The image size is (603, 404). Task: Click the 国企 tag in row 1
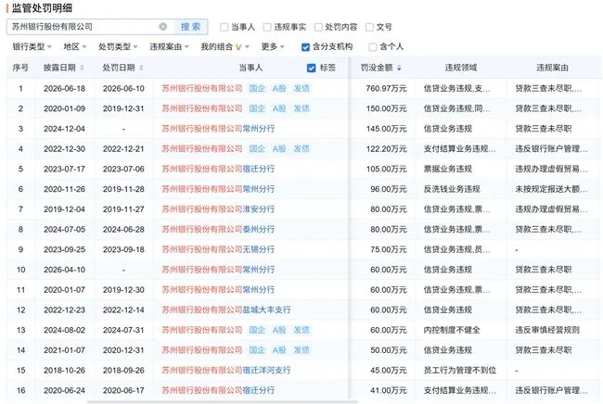257,88
